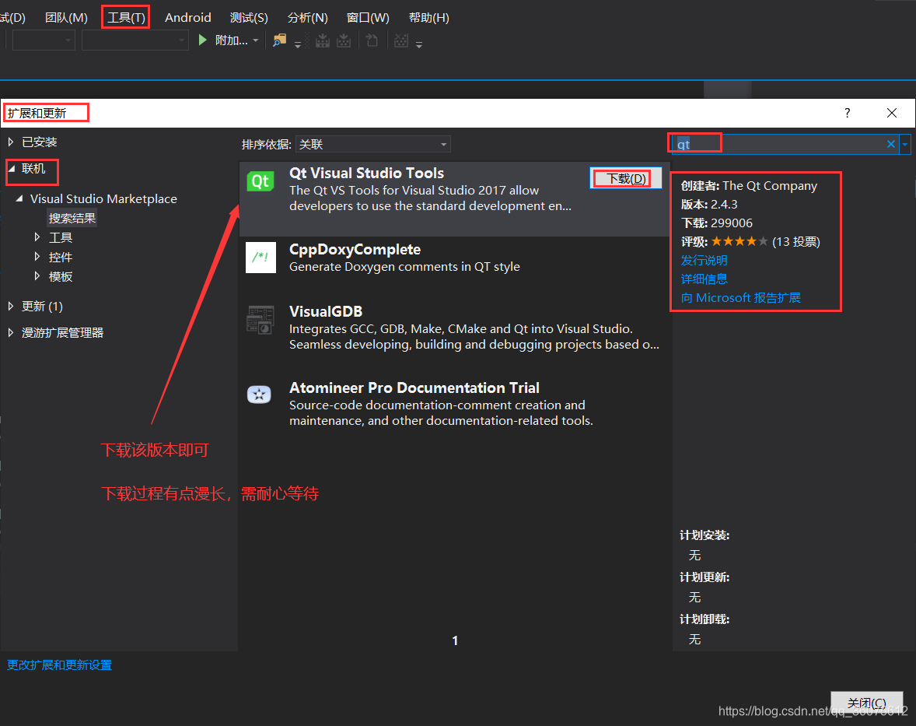Select the CppDoxyComplete result title
This screenshot has width=916, height=726.
355,250
